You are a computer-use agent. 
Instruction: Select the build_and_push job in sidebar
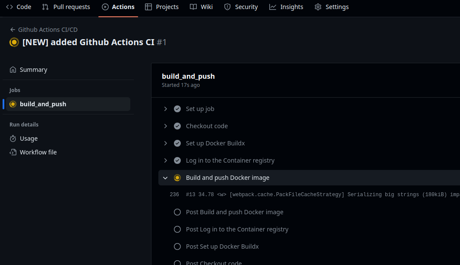pos(68,104)
